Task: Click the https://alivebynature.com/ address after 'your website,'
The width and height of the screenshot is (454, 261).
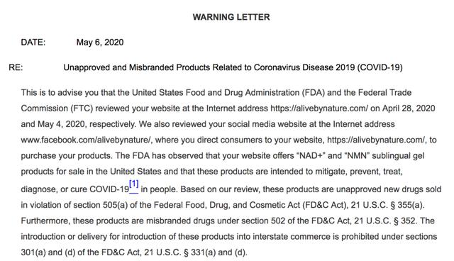Action: click(x=376, y=140)
